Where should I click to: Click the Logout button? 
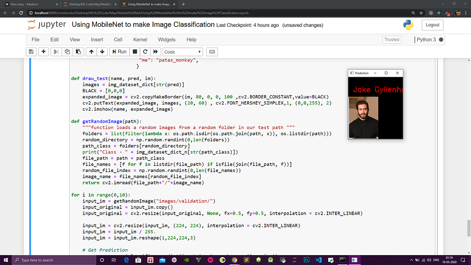(432, 25)
